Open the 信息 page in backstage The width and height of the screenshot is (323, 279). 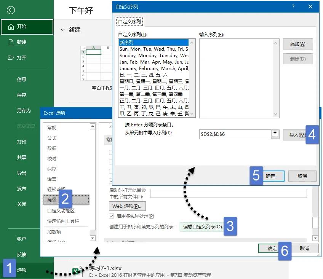pyautogui.click(x=21, y=79)
